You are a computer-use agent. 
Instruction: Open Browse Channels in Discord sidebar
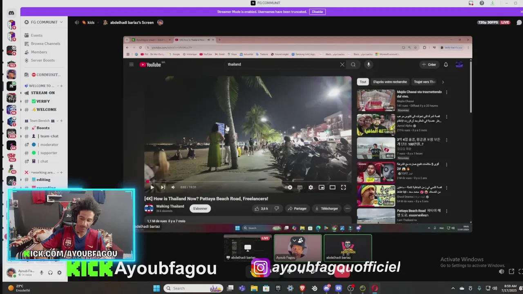pyautogui.click(x=45, y=44)
